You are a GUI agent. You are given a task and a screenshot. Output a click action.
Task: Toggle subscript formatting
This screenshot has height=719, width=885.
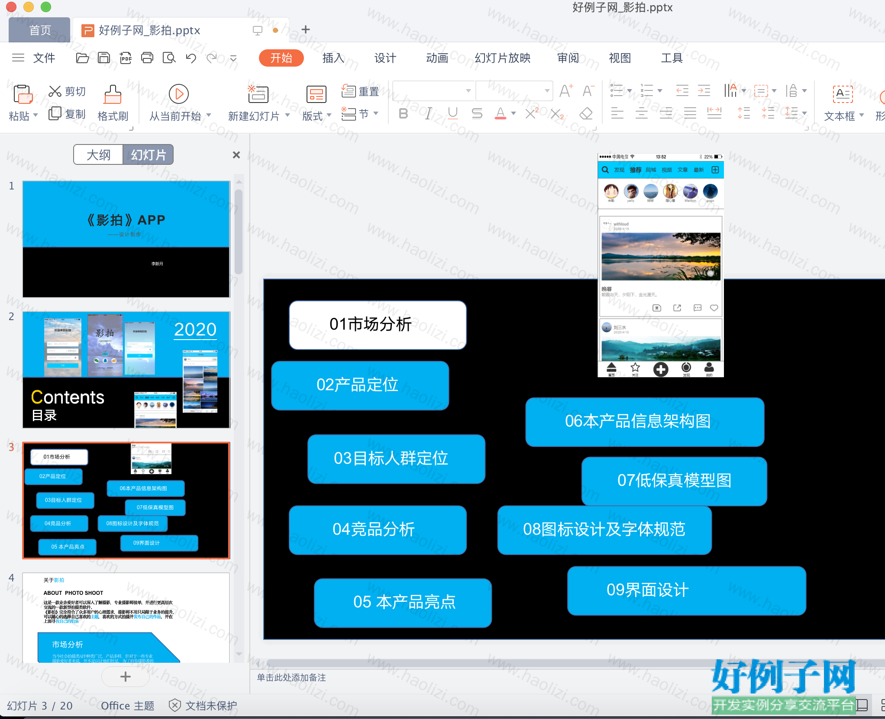557,114
